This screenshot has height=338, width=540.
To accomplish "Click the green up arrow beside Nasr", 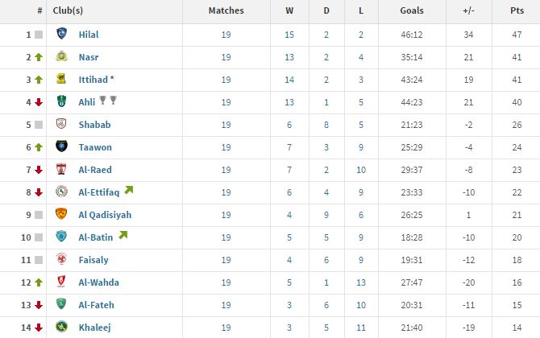I will point(39,57).
